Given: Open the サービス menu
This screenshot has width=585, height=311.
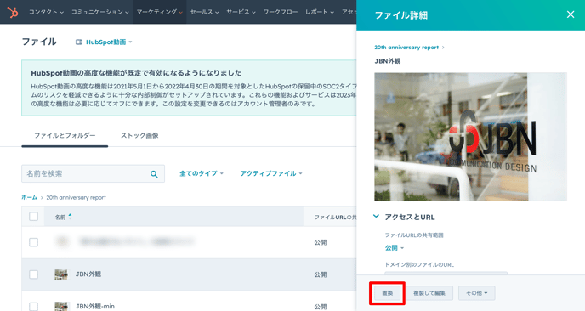Looking at the screenshot, I should (241, 12).
